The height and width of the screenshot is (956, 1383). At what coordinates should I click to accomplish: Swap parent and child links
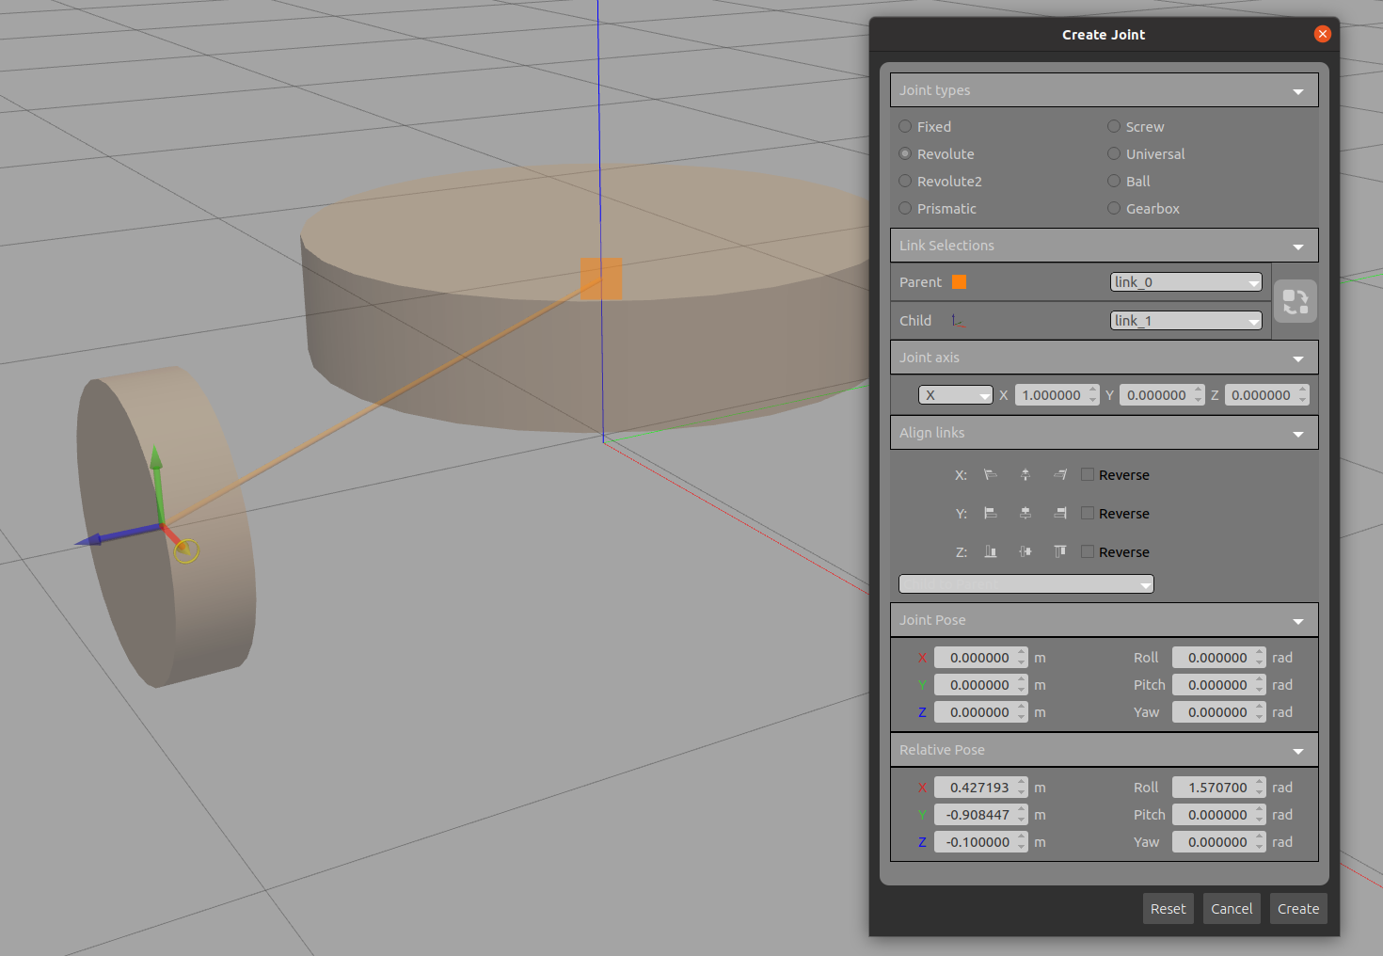tap(1295, 302)
